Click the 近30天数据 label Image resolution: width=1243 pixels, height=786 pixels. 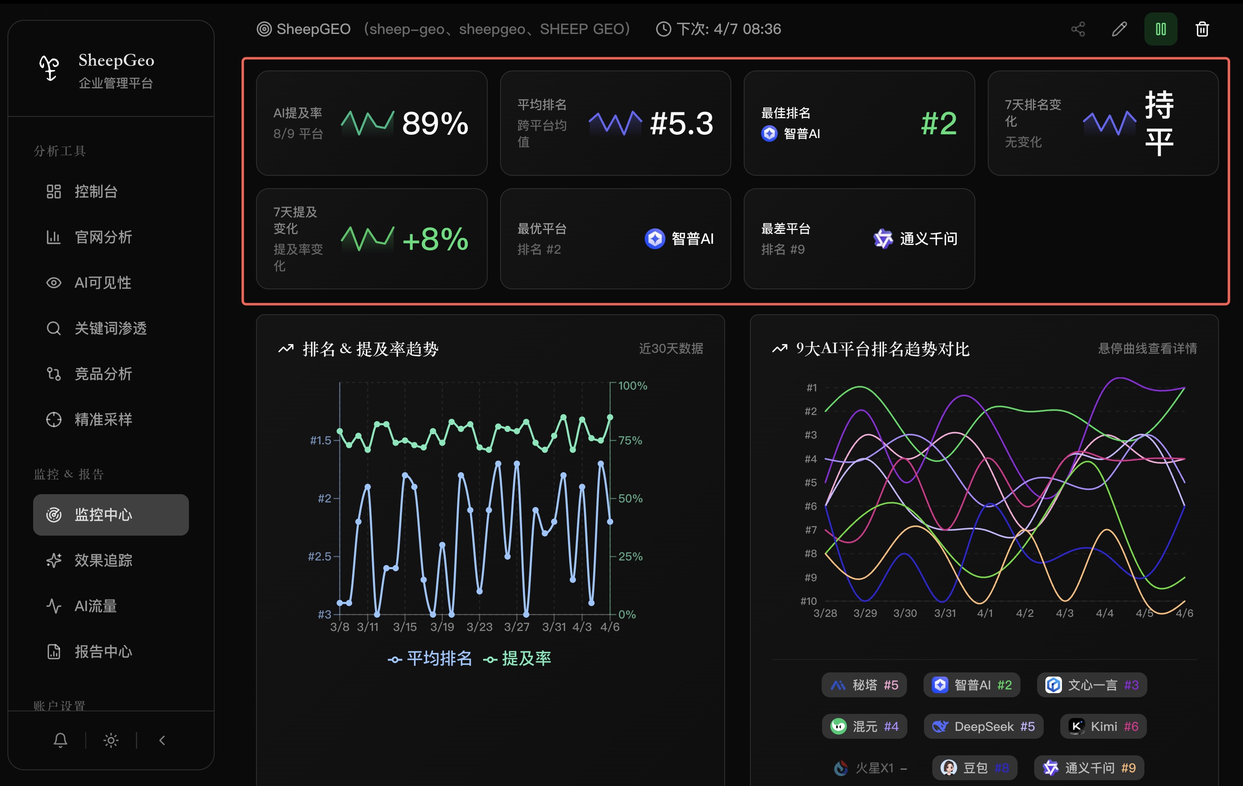[x=671, y=349]
